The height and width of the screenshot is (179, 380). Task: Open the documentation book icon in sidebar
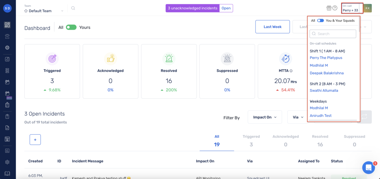pos(7,174)
